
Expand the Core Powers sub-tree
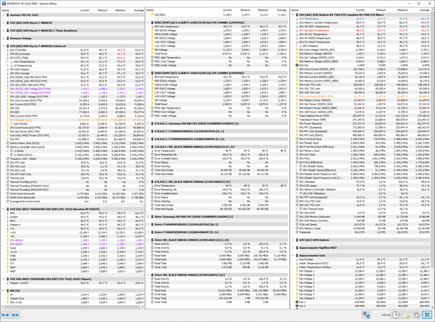click(x=8, y=124)
